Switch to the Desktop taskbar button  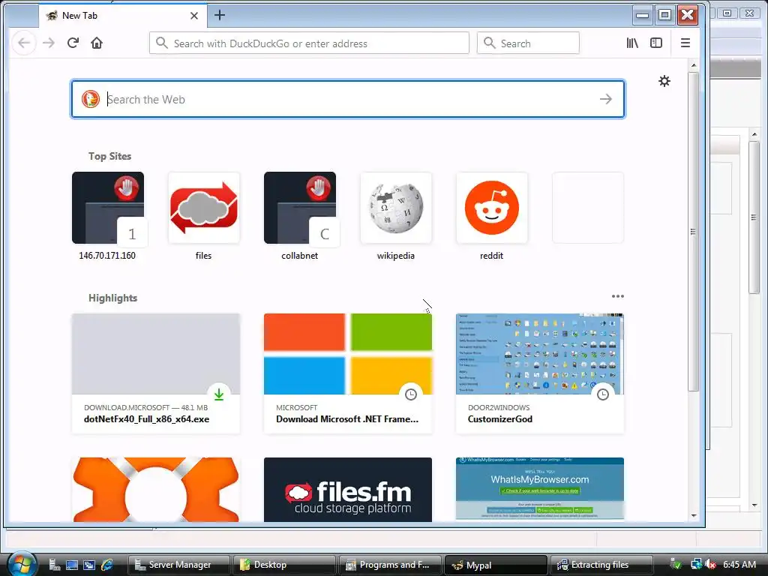(284, 565)
